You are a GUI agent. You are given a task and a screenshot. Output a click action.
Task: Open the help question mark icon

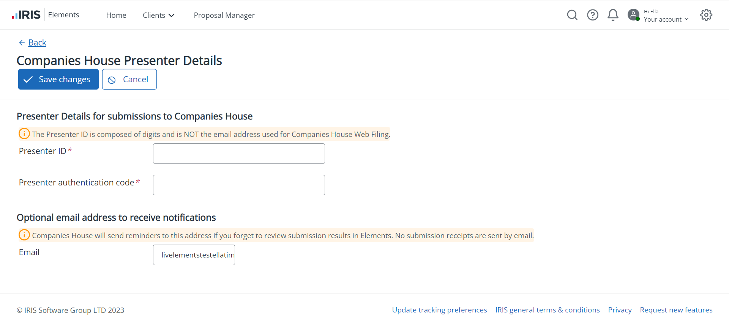click(x=592, y=15)
